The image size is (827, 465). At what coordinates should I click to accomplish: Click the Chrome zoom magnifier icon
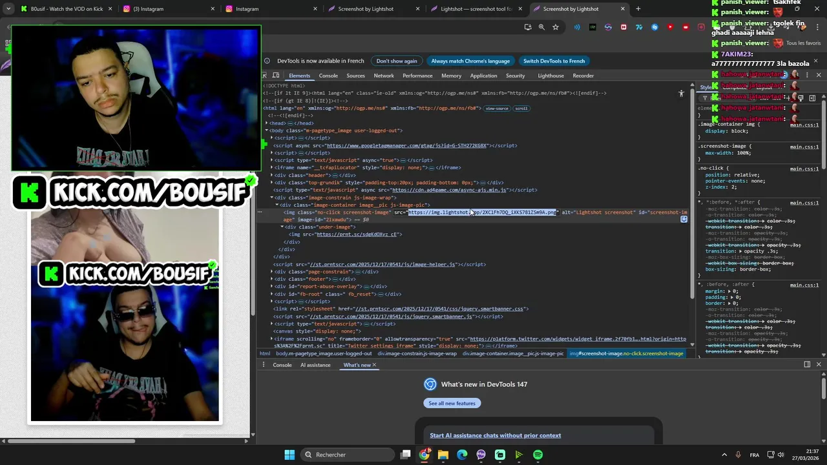click(541, 27)
